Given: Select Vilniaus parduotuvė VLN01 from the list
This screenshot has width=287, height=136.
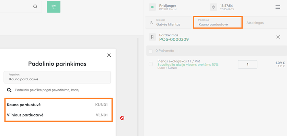Looking at the screenshot, I should pos(57,115).
